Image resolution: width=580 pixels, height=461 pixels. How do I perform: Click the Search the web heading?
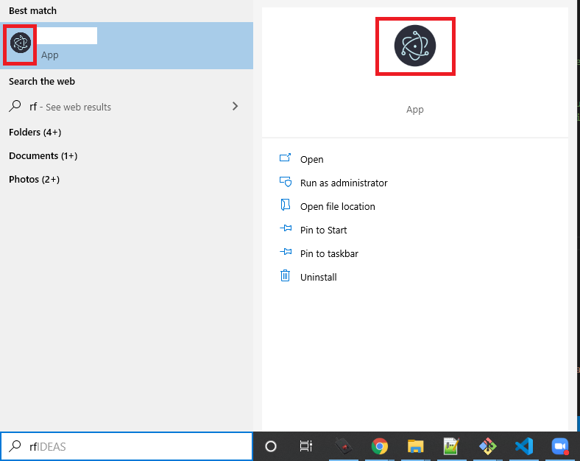(42, 82)
